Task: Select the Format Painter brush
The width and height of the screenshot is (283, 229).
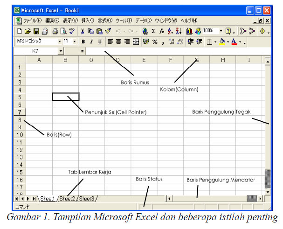Action: pyautogui.click(x=108, y=31)
